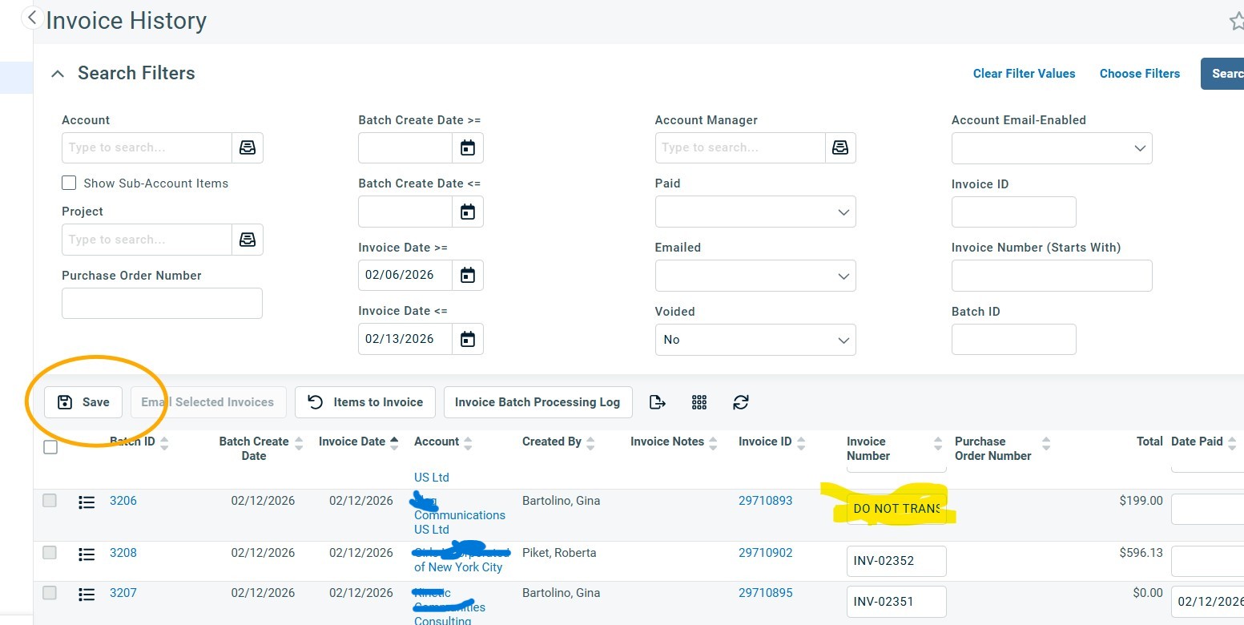The image size is (1244, 625).
Task: Open calendar for Invoice Date >= field
Action: tap(468, 276)
